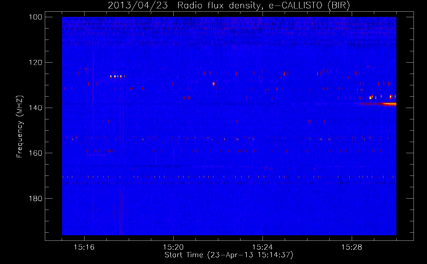Viewport: 427px width, 264px height.
Task: Click the 140 frequency tick label
Action: click(x=36, y=108)
